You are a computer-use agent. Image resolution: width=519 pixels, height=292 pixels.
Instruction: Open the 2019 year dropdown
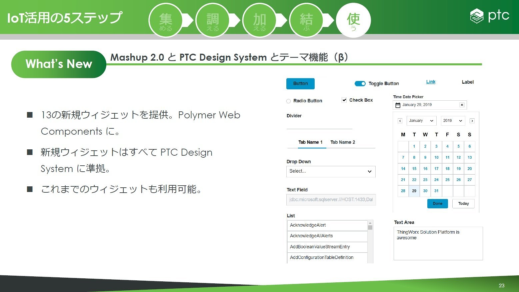pyautogui.click(x=453, y=121)
